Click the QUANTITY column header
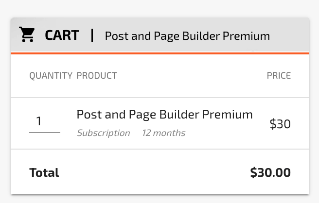Viewport: 319px width, 203px height. [x=51, y=76]
